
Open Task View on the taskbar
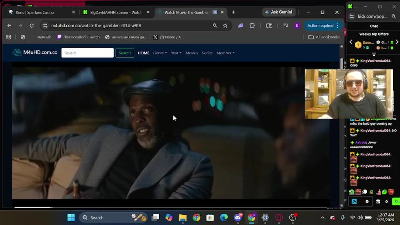click(155, 217)
